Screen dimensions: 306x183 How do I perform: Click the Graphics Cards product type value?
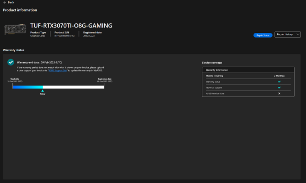tap(38, 36)
